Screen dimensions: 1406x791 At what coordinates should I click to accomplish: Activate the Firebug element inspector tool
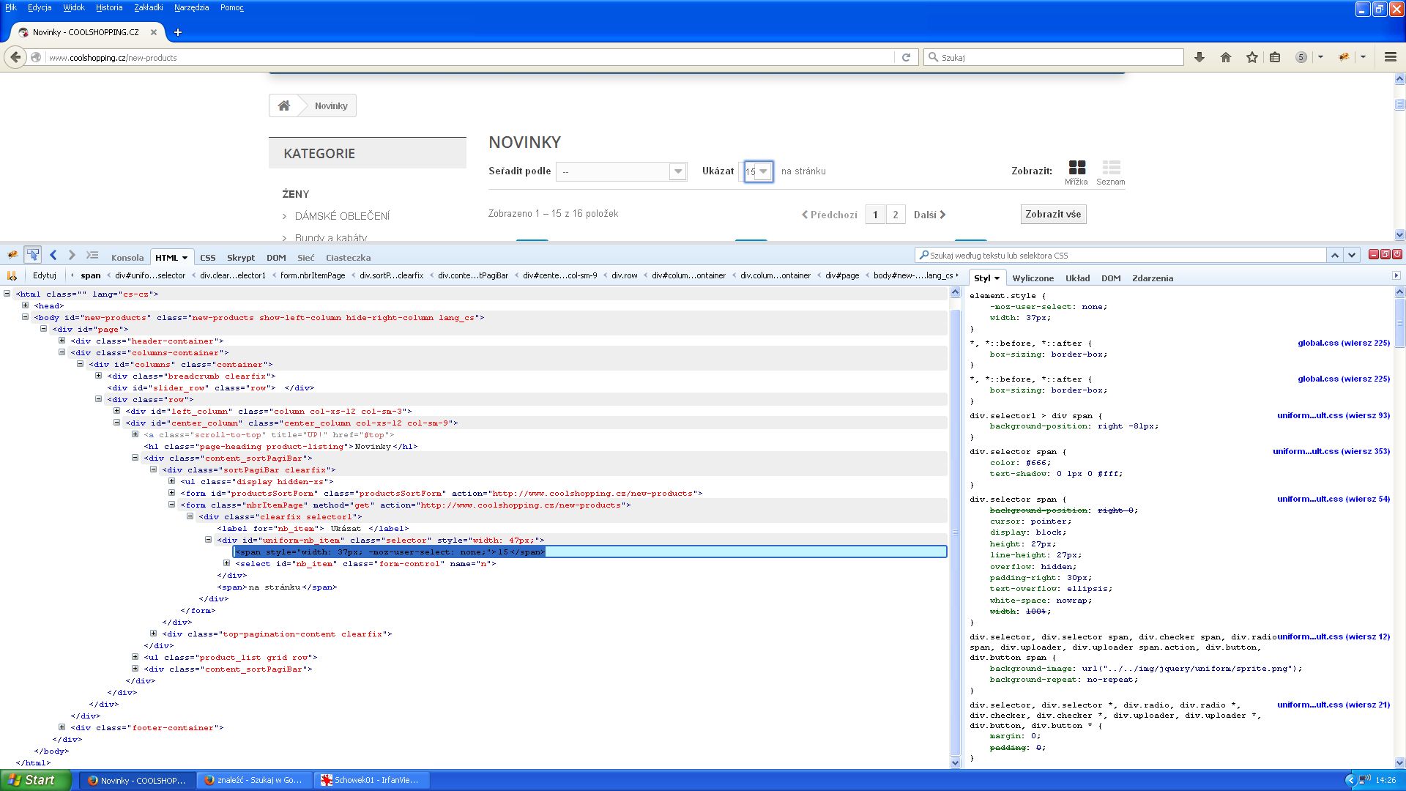pyautogui.click(x=32, y=255)
